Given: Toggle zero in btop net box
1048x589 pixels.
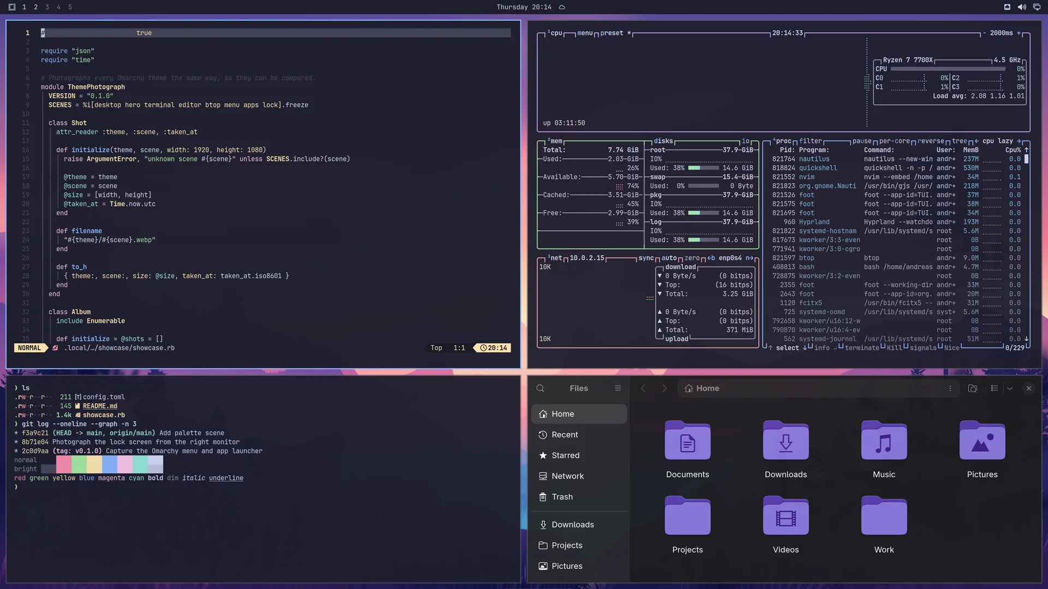Looking at the screenshot, I should [692, 258].
